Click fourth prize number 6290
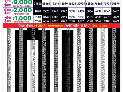 coord(38,21)
